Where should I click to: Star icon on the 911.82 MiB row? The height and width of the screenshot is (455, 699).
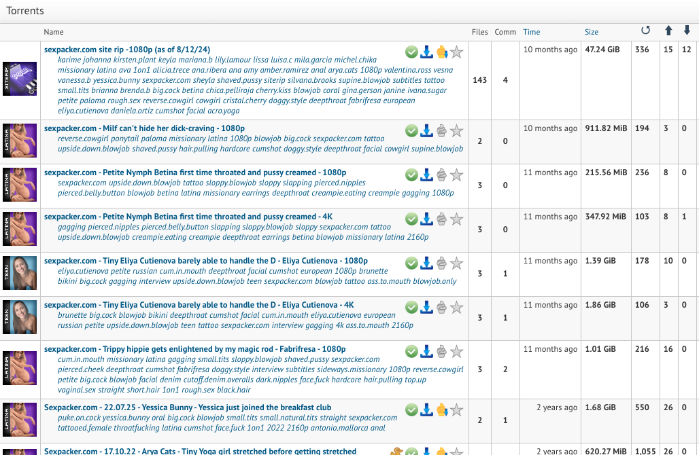[456, 131]
